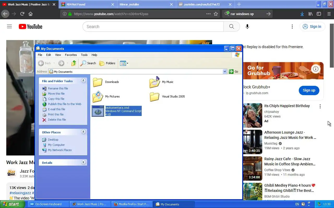334x208 pixels.
Task: Open Tools menu in My Documents
Action: pos(84,55)
